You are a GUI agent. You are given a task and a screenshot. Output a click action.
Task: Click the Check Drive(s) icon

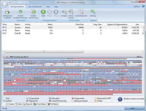(71, 12)
